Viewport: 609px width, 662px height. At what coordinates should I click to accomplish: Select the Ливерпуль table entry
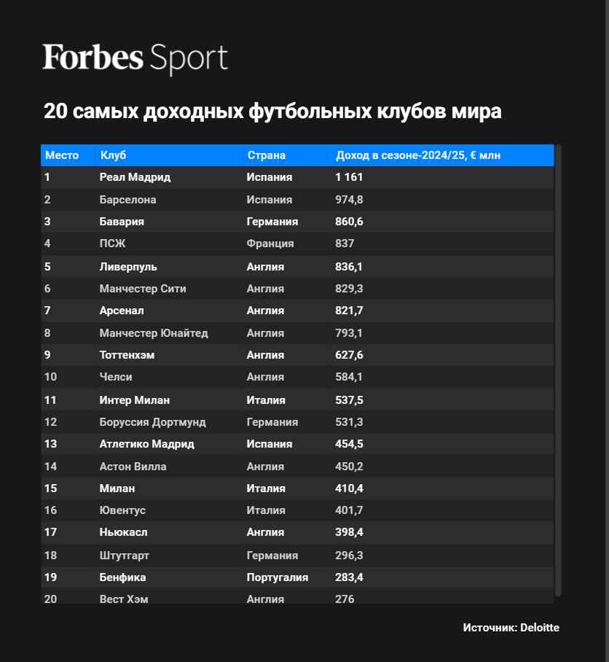tap(128, 267)
